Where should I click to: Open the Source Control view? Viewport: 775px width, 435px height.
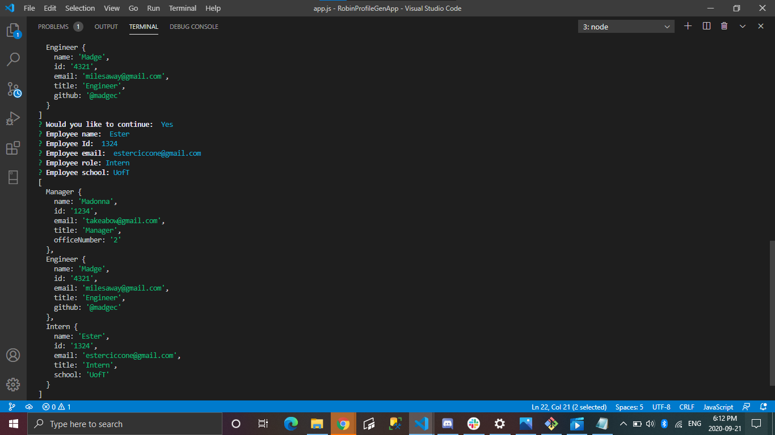(13, 89)
